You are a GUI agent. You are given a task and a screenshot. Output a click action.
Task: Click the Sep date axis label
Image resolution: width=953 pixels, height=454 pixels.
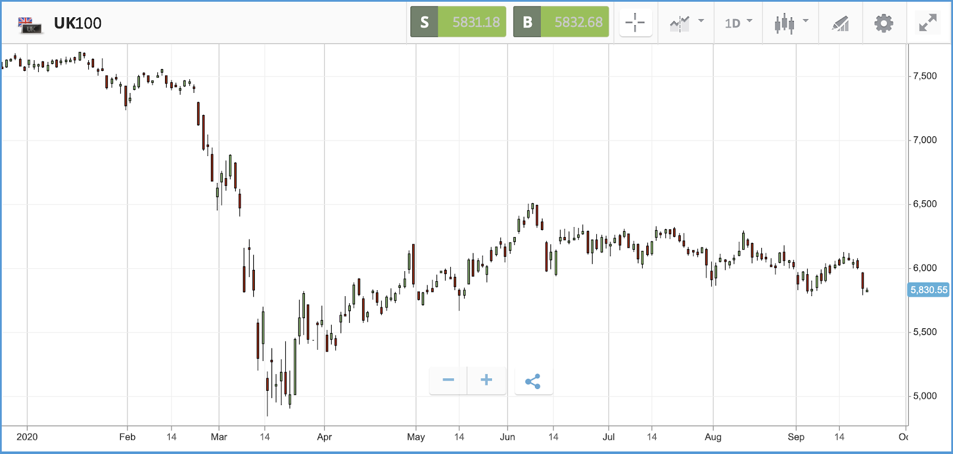coord(796,437)
